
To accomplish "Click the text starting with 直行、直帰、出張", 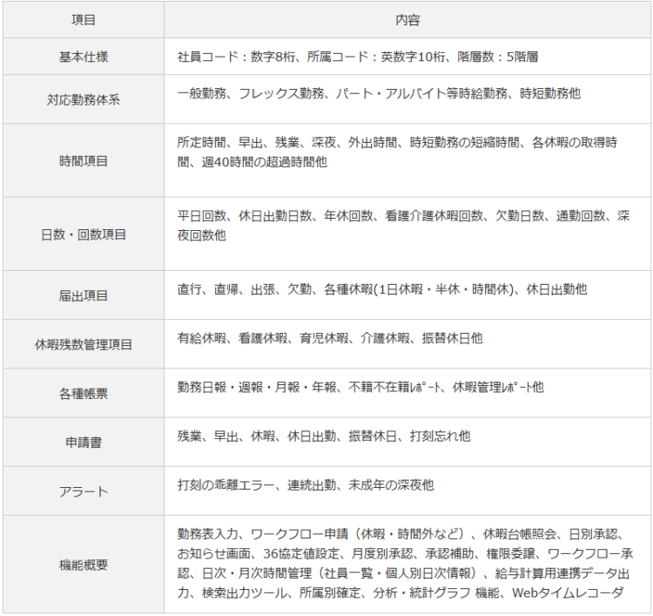I will [381, 289].
